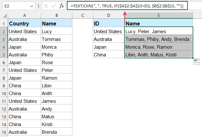Viewport: 202px width, 137px height.
Task: Select cell B14 containing Kristi
Action: [57, 124]
